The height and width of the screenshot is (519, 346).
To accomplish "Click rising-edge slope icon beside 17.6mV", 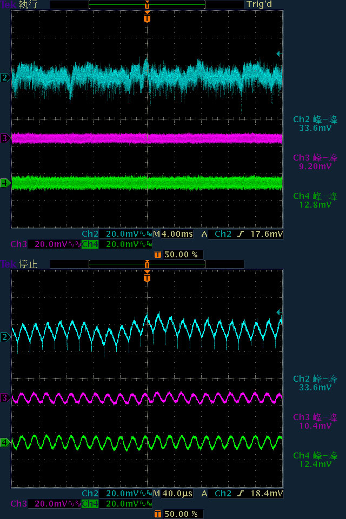I will click(x=241, y=234).
